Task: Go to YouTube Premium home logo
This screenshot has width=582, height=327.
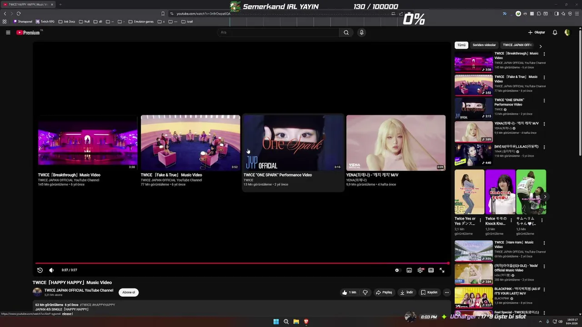Action: [28, 32]
